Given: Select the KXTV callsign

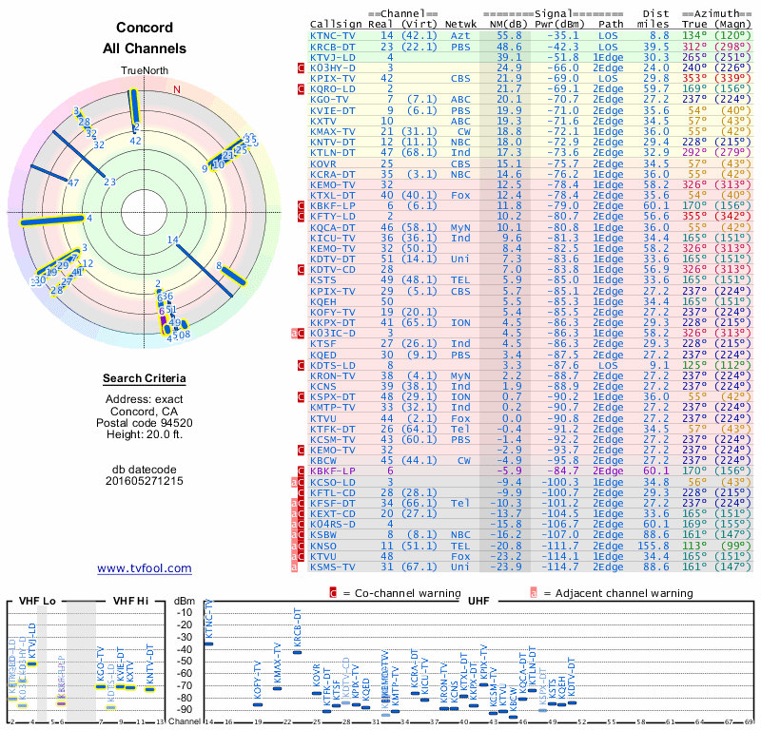Looking at the screenshot, I should [x=323, y=122].
